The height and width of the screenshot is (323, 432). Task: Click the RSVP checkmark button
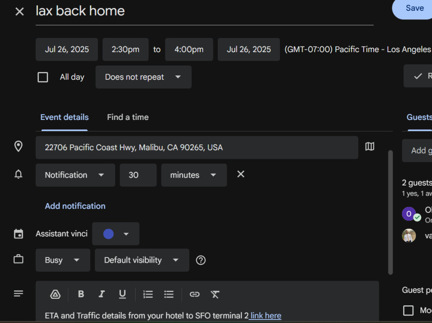click(x=418, y=76)
